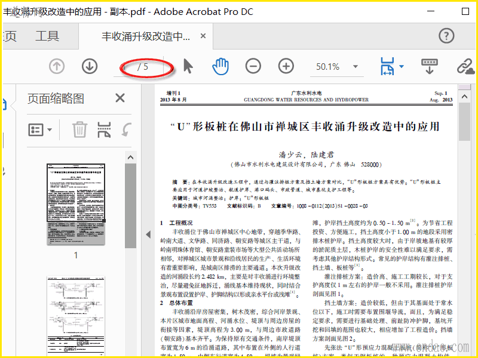Click the document vertical scrollbar handle
The height and width of the screenshot is (358, 478).
pos(464,122)
